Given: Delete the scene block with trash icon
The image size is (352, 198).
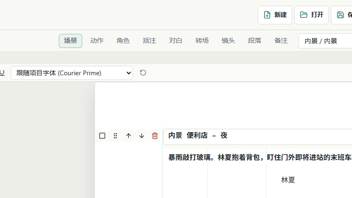Looking at the screenshot, I should tap(155, 136).
